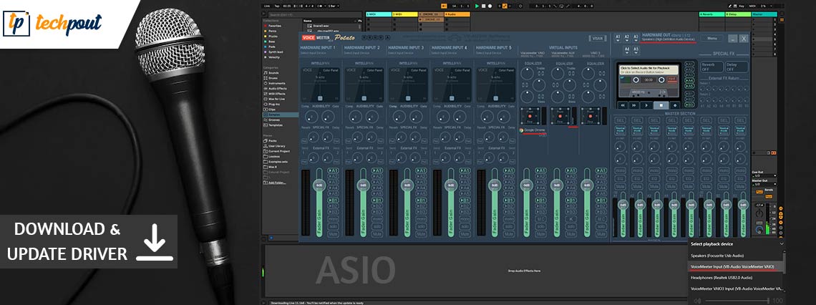The image size is (816, 305).
Task: Open Packs under Places
Action: click(271, 140)
